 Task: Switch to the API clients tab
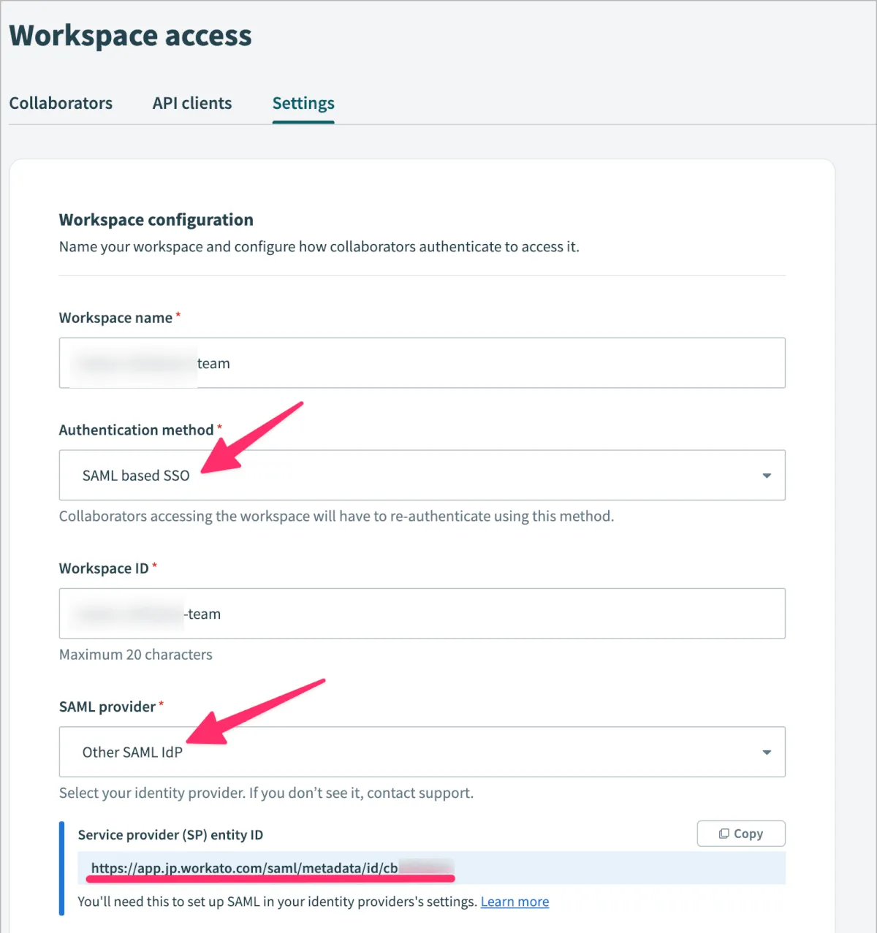192,104
